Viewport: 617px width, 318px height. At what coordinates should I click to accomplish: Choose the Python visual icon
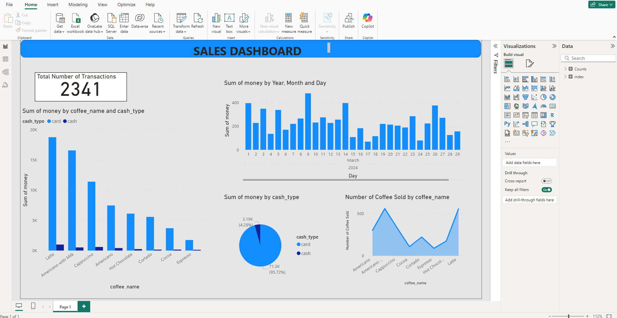click(x=507, y=124)
